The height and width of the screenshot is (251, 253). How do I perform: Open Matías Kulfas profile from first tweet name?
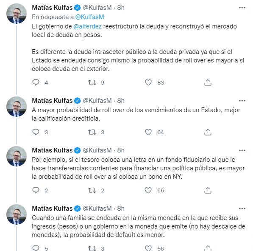pyautogui.click(x=52, y=8)
